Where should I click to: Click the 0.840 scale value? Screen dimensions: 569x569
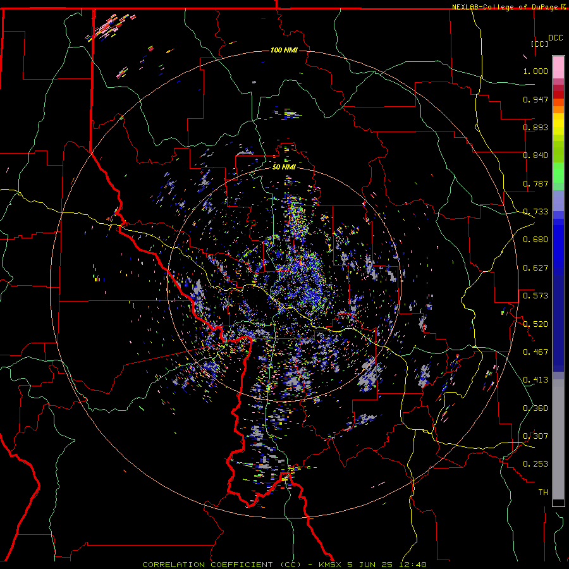point(535,156)
